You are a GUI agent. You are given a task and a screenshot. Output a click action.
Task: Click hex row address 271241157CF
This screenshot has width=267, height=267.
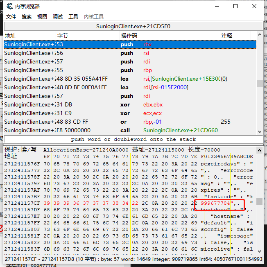click(22, 203)
